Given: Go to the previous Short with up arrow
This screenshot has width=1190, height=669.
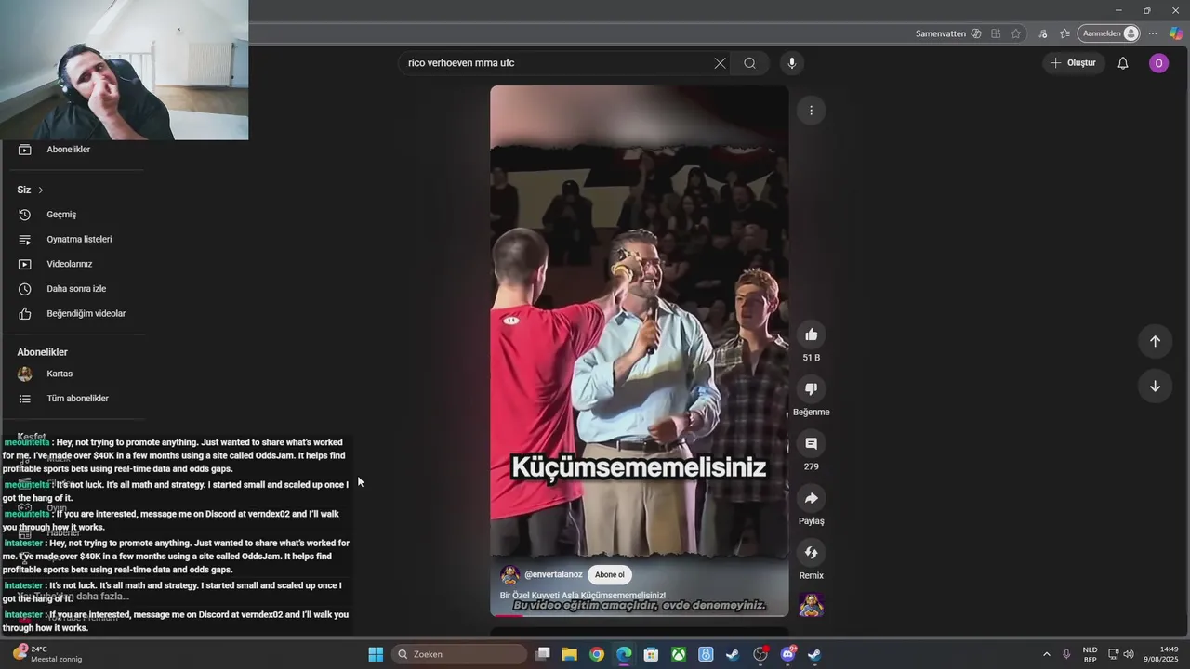Looking at the screenshot, I should (1155, 341).
